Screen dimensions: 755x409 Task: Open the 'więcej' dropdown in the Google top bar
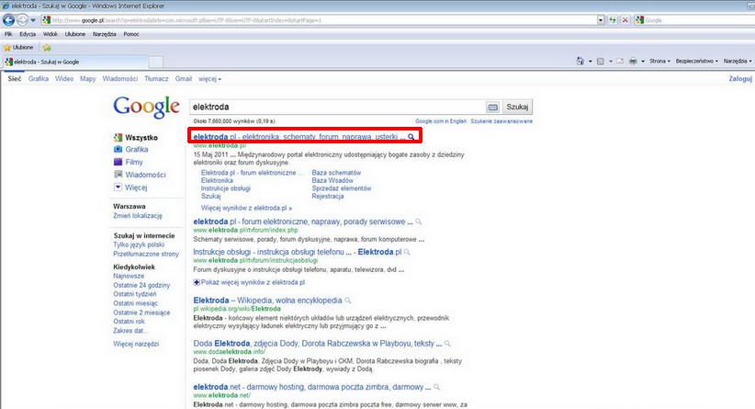(210, 78)
